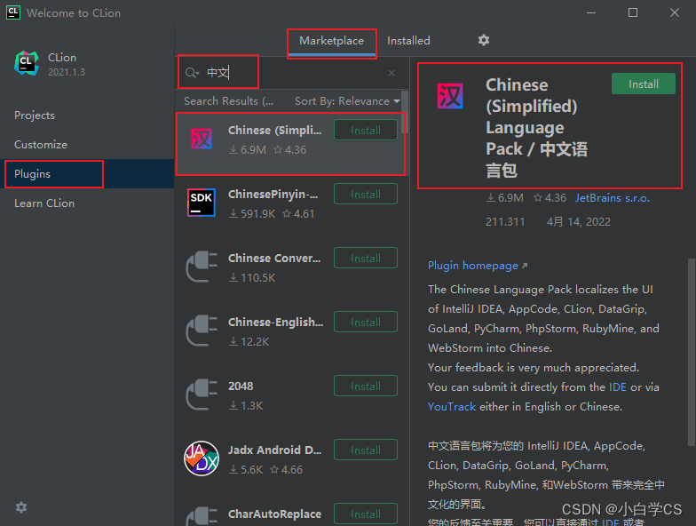The image size is (696, 526).
Task: Clear the plugin search text with the X icon
Action: pyautogui.click(x=391, y=73)
